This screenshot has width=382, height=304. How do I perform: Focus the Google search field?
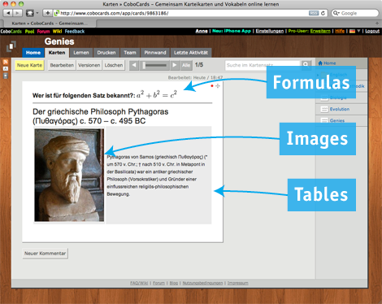point(355,13)
